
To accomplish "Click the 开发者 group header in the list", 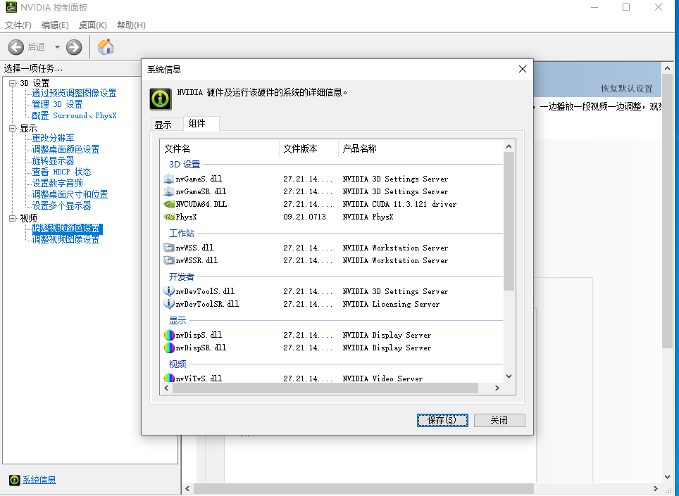I will point(182,276).
